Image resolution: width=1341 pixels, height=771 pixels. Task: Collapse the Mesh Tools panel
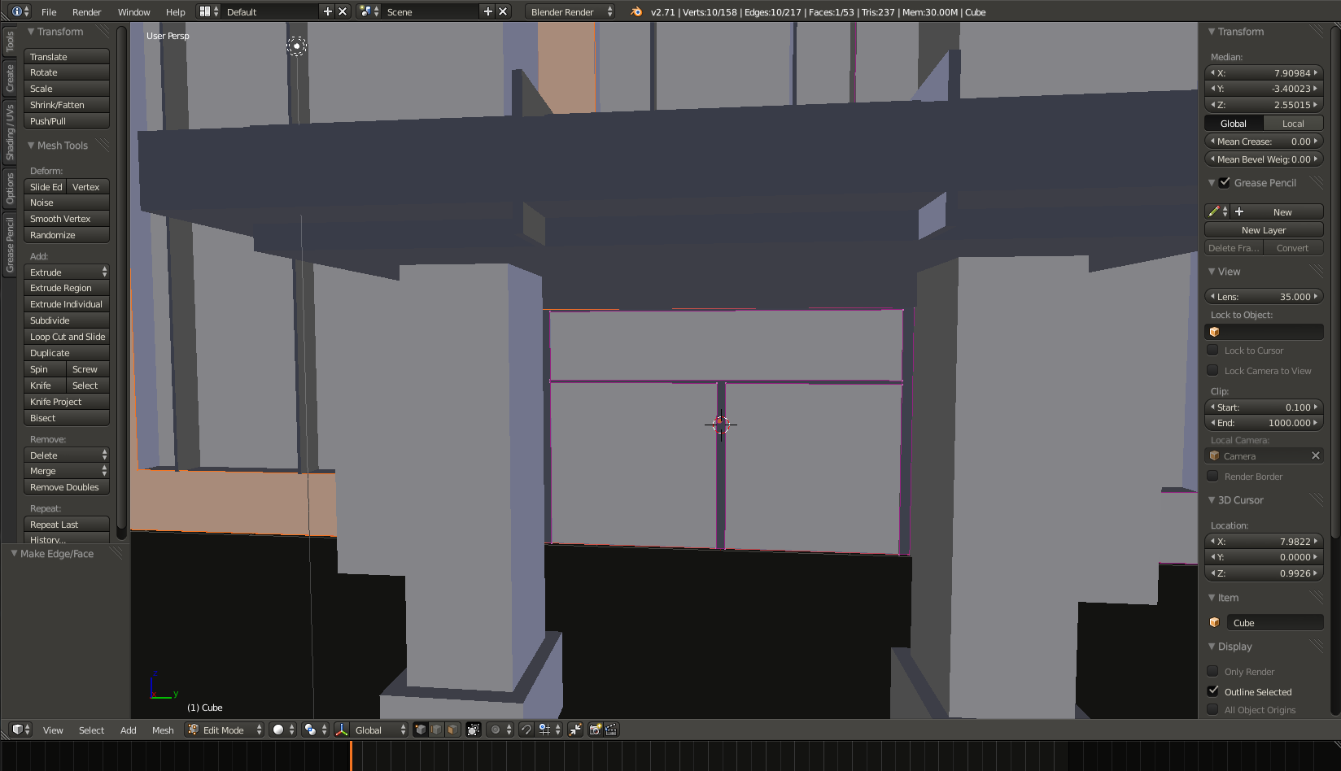(31, 146)
